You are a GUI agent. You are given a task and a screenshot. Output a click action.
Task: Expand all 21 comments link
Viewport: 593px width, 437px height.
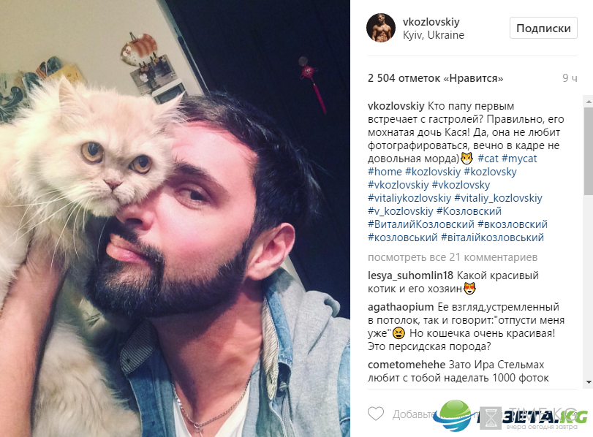tap(453, 257)
